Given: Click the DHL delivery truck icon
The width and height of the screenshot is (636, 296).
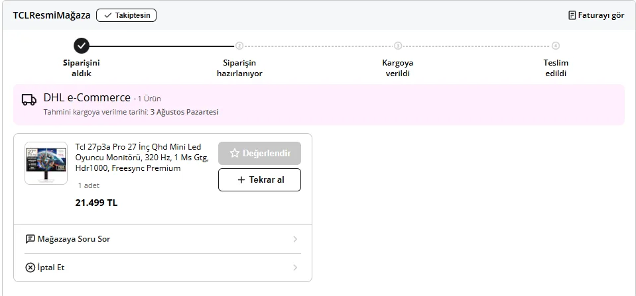Looking at the screenshot, I should [29, 99].
